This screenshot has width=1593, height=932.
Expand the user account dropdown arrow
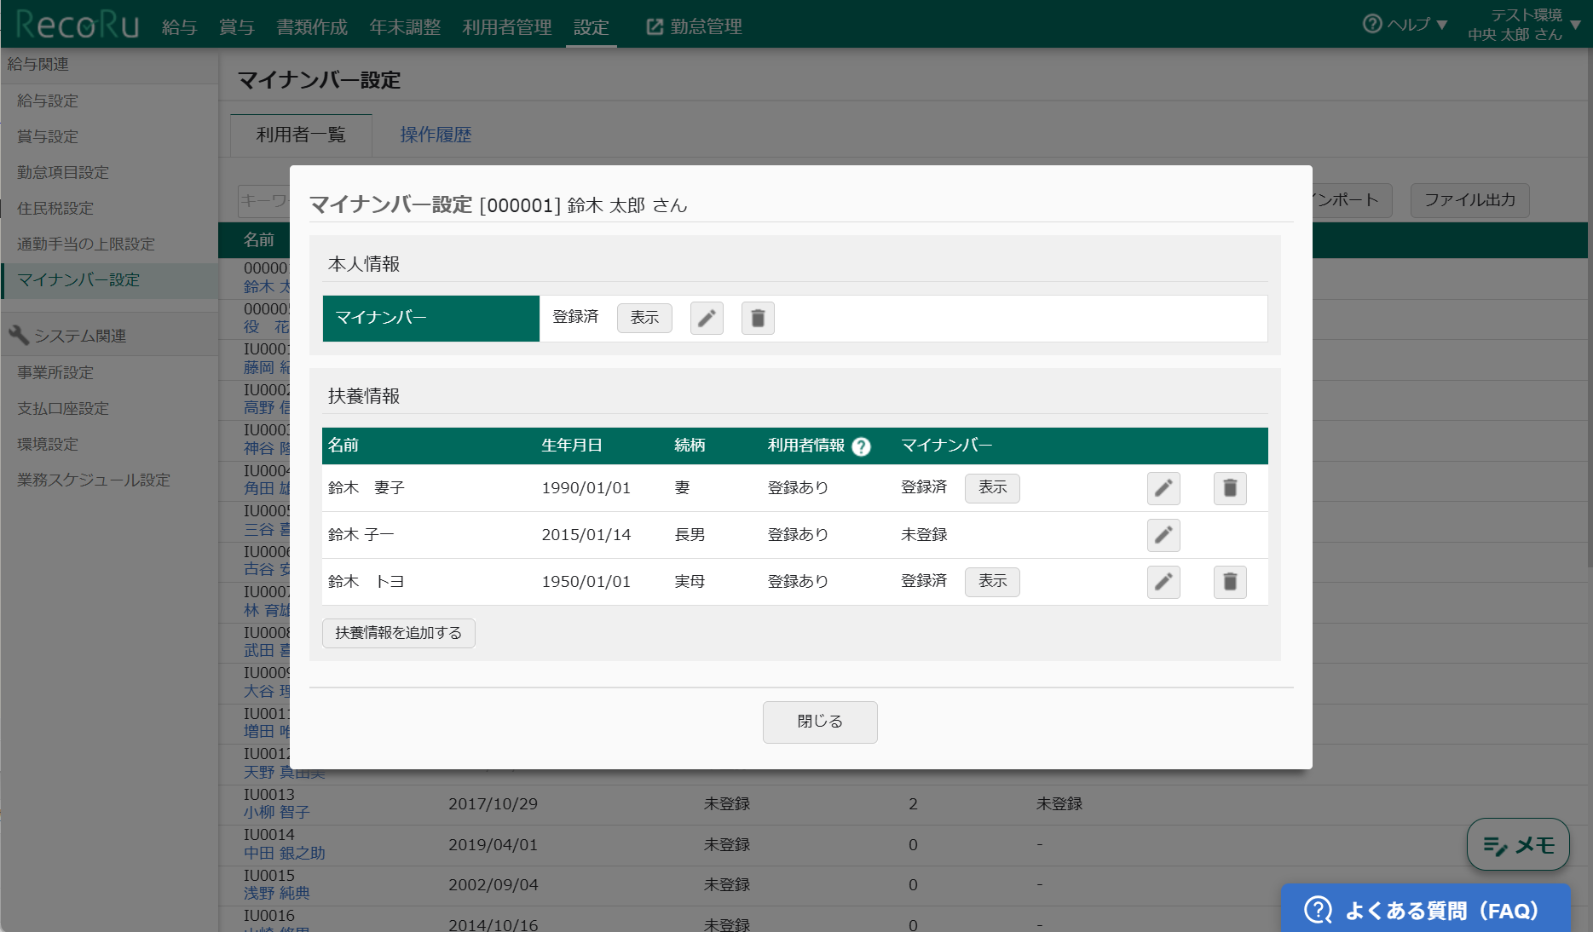[1576, 25]
